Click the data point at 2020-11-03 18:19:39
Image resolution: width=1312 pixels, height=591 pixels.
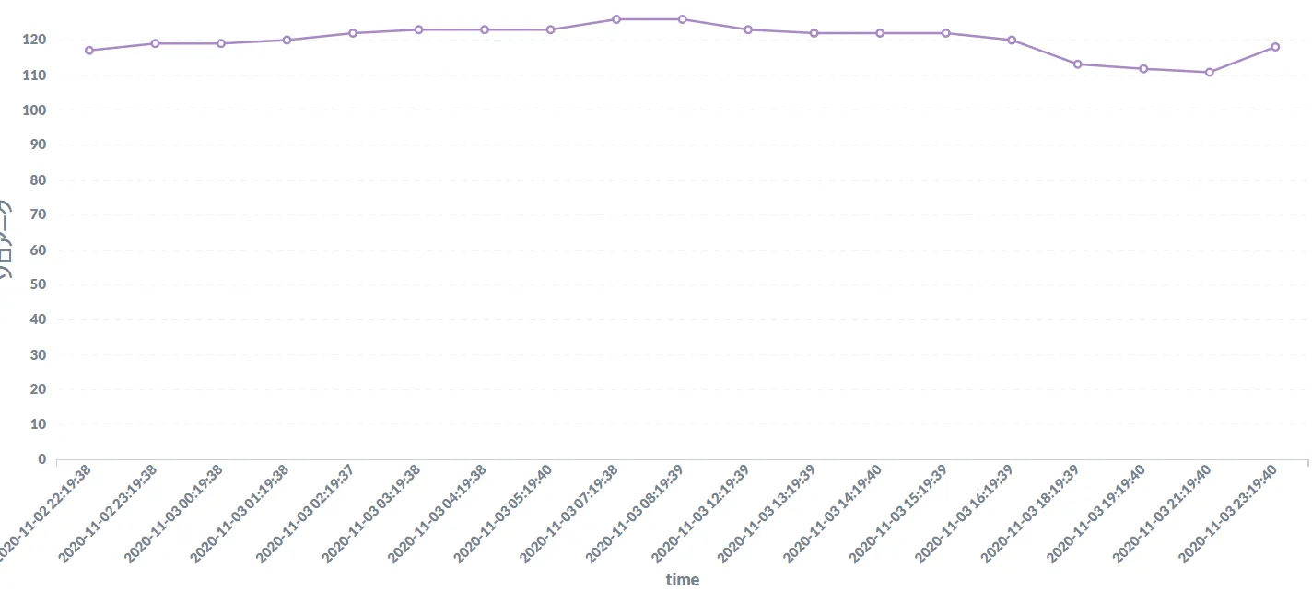1077,64
